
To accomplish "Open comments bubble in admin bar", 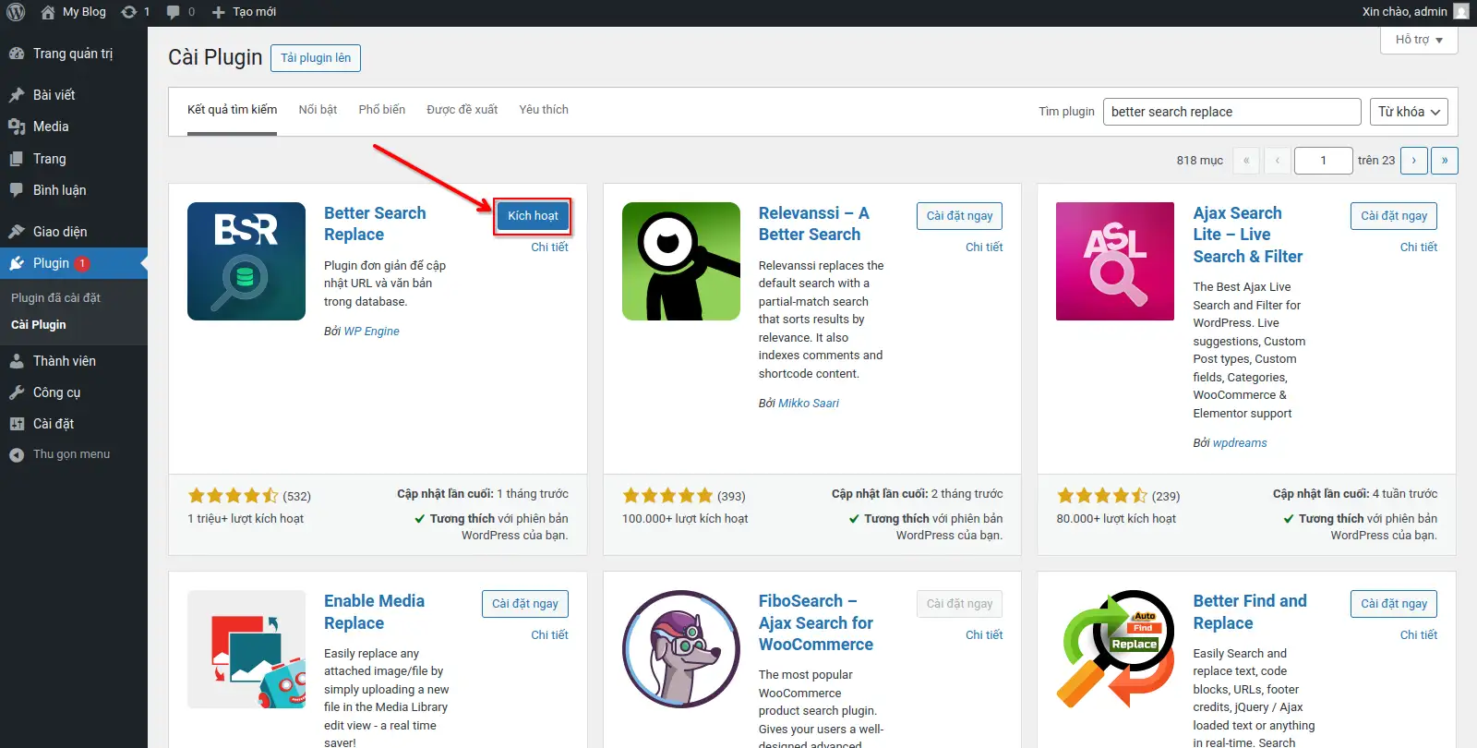I will [181, 12].
